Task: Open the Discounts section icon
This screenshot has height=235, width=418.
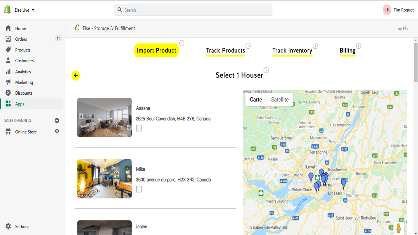Action: click(8, 93)
